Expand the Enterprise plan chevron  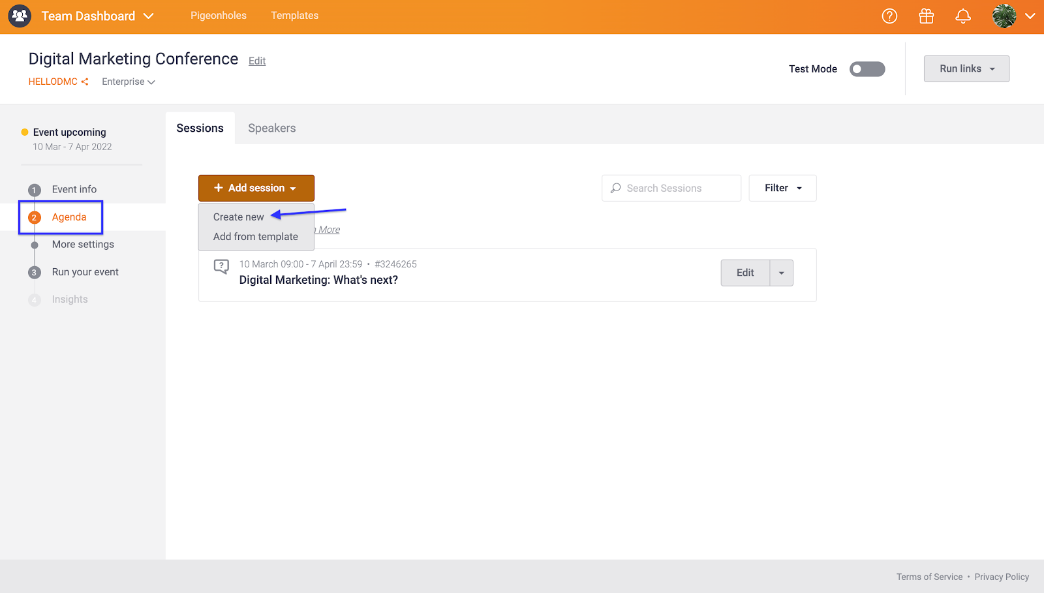point(151,82)
